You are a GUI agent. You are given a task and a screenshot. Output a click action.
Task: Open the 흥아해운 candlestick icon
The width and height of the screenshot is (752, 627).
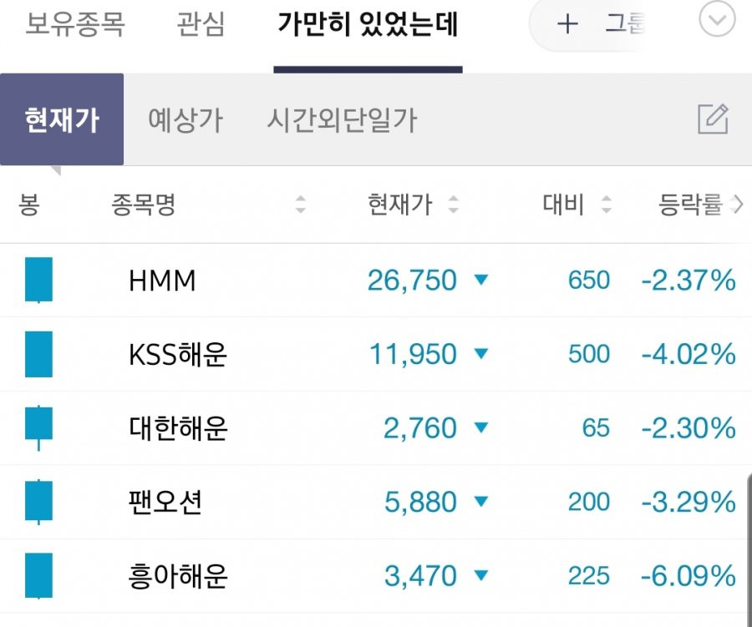pyautogui.click(x=38, y=575)
